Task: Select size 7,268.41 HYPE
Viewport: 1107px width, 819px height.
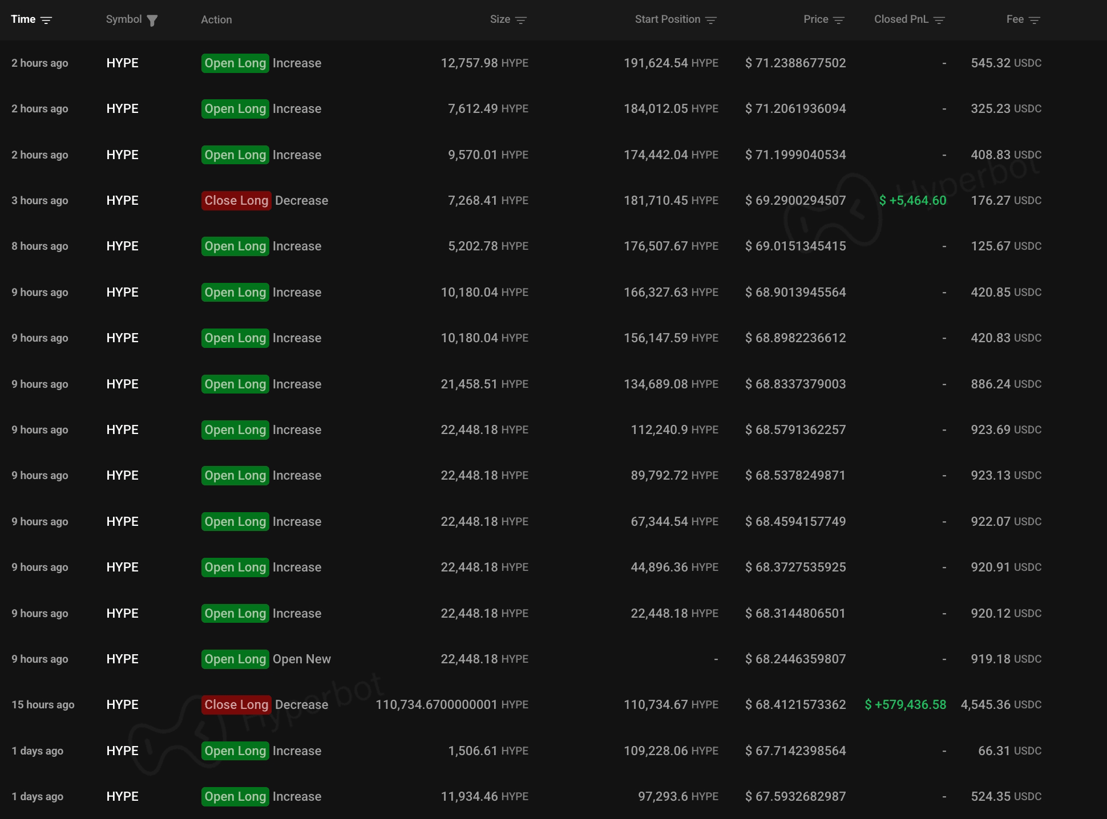Action: click(x=488, y=200)
